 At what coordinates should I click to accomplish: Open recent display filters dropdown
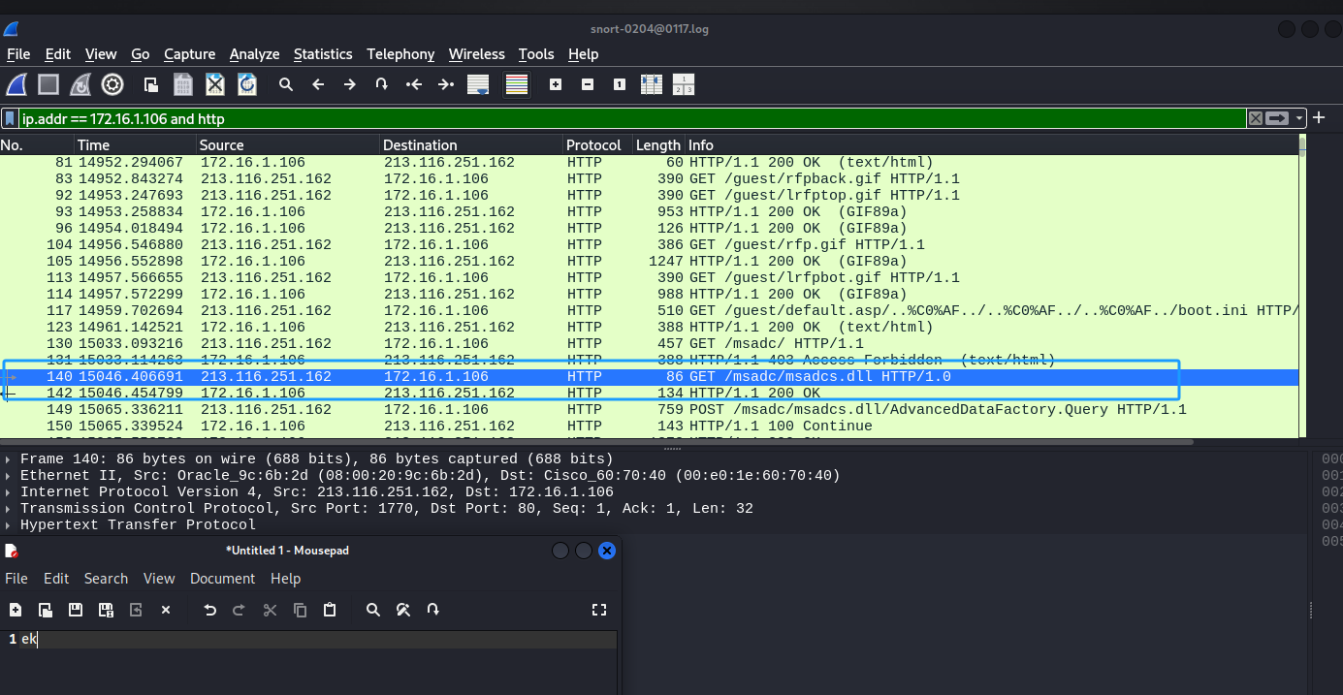point(1299,118)
